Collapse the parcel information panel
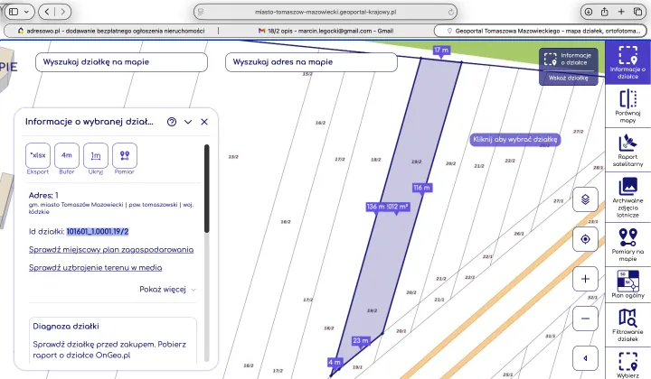 [x=188, y=122]
